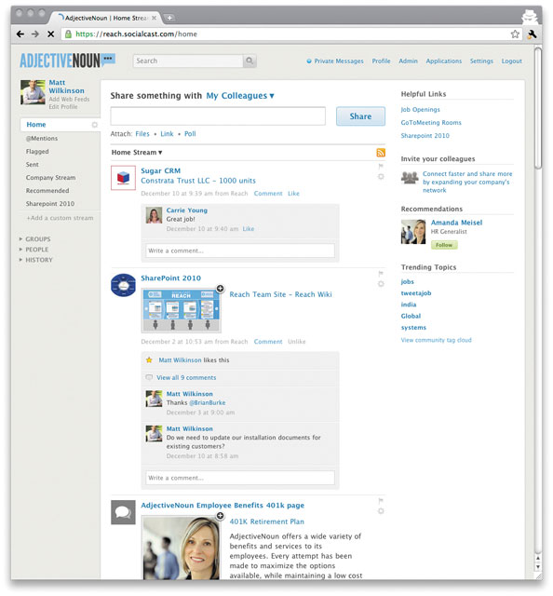Image resolution: width=553 pixels, height=596 pixels.
Task: Follow Amanda Meisel
Action: point(444,245)
